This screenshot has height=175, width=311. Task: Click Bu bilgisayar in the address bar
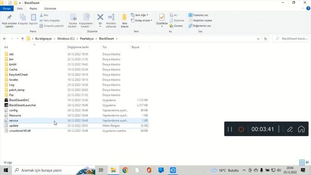click(43, 39)
